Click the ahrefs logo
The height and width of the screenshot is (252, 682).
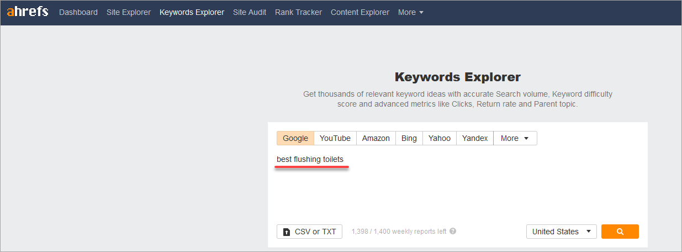28,12
